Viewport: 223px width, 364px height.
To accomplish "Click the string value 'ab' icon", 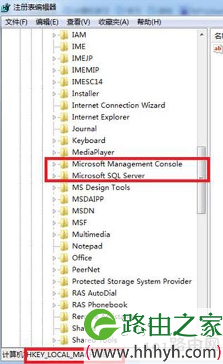I will 218,49.
